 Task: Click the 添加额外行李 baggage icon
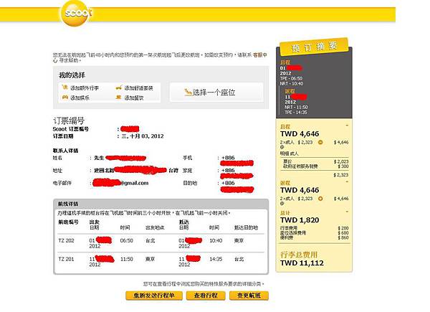64,88
